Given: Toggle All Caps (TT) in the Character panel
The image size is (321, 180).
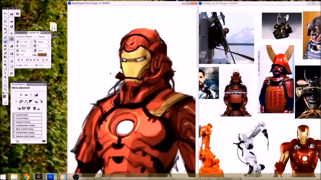Looking at the screenshot, I should (27, 60).
